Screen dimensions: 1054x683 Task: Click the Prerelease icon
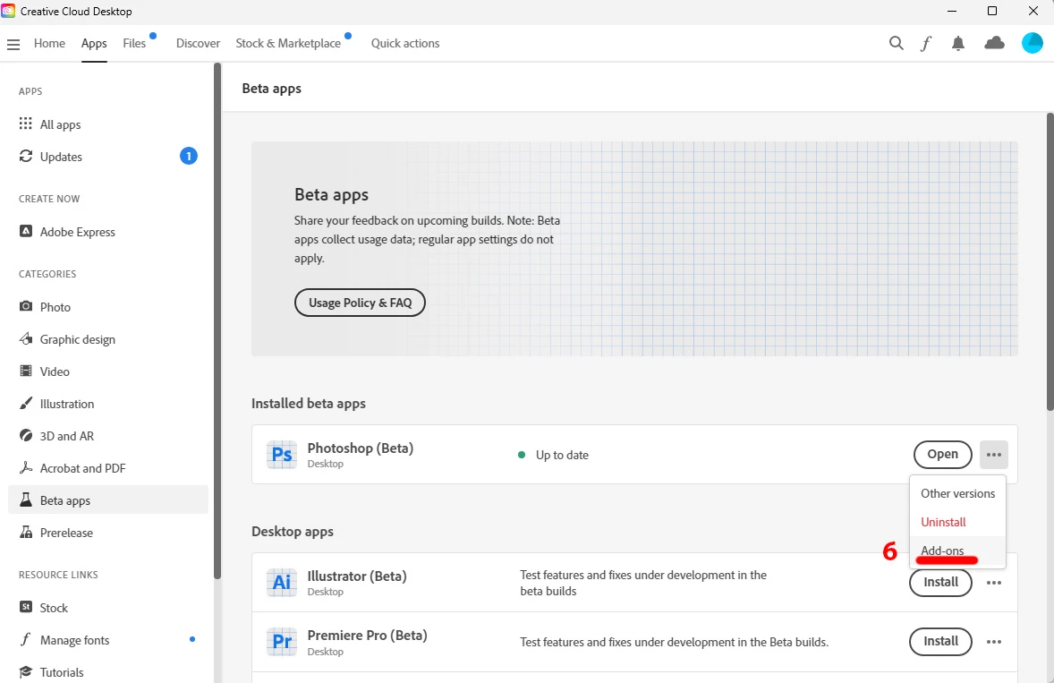(26, 533)
